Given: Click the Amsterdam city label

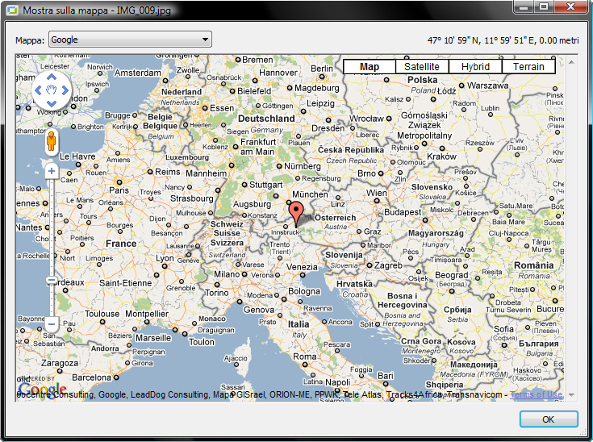Looking at the screenshot, I should click(138, 73).
